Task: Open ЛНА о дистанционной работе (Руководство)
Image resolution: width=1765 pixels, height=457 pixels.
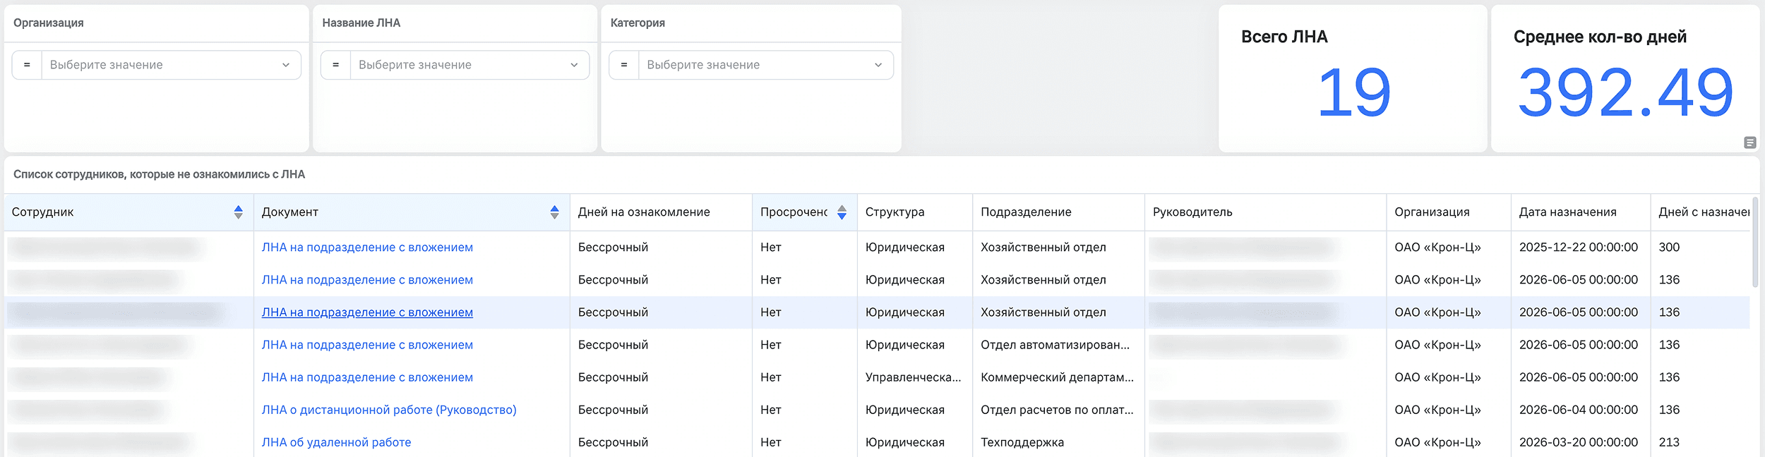Action: tap(389, 410)
